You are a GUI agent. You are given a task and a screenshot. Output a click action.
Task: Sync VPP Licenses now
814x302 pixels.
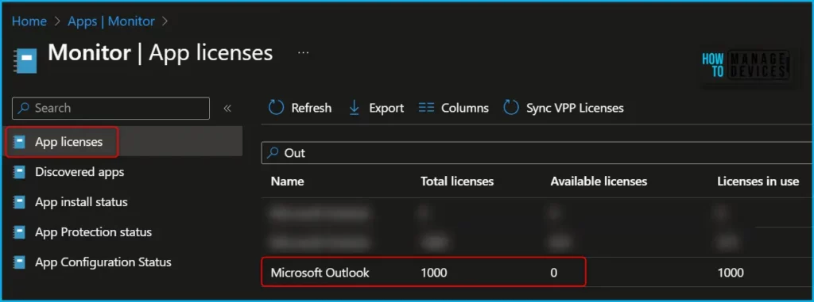[564, 108]
